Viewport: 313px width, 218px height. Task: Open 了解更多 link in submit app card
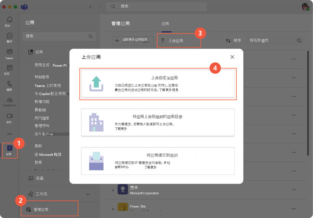(150, 167)
